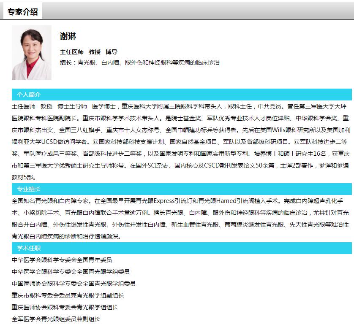The image size is (354, 330).
Task: Select the name heading 谢琳
Action: (x=68, y=37)
